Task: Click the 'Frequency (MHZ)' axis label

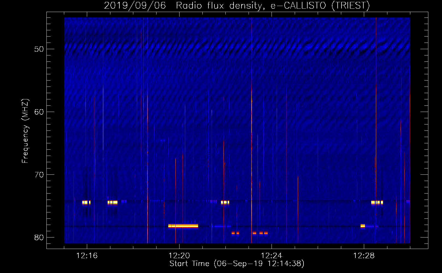Action: click(25, 131)
